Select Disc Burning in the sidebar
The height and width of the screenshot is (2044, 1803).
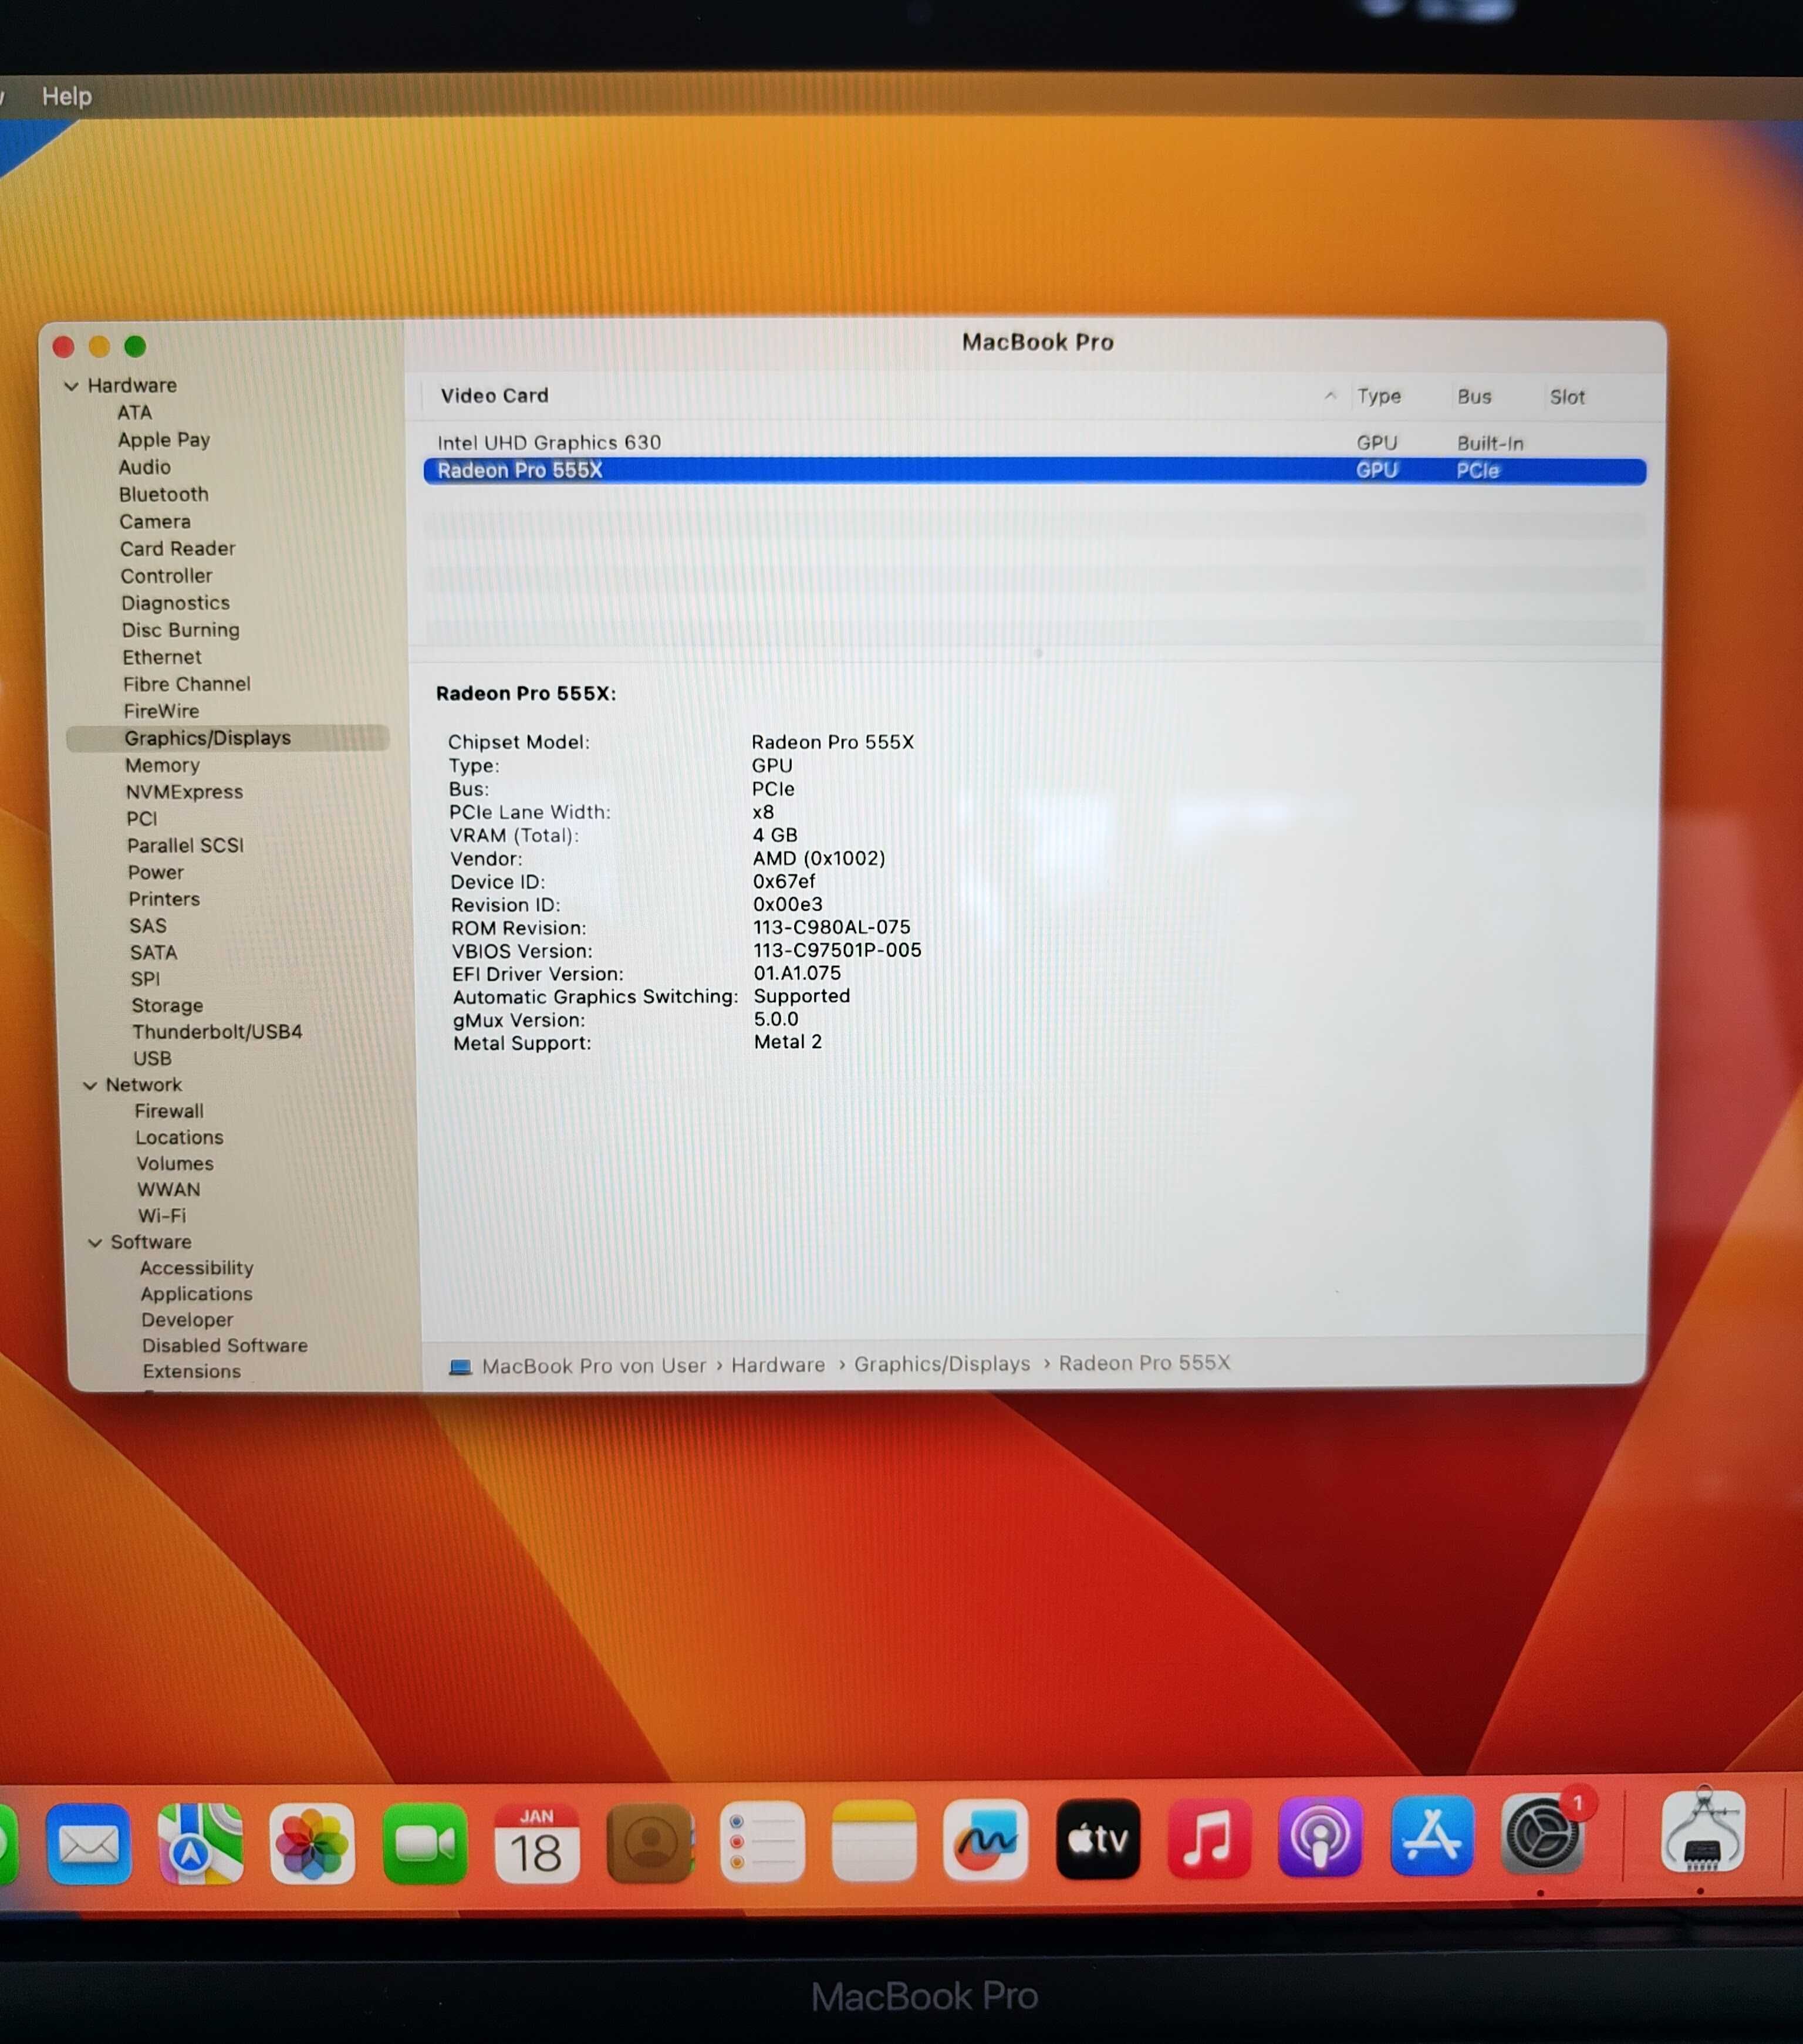point(180,630)
